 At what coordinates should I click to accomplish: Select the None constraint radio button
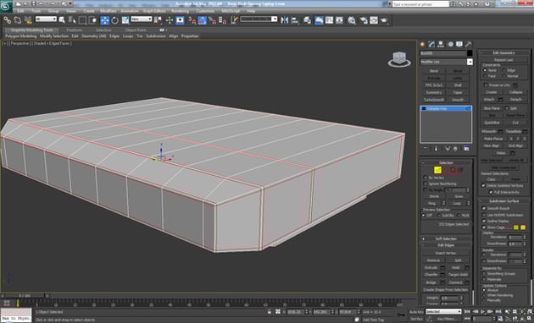coord(485,70)
